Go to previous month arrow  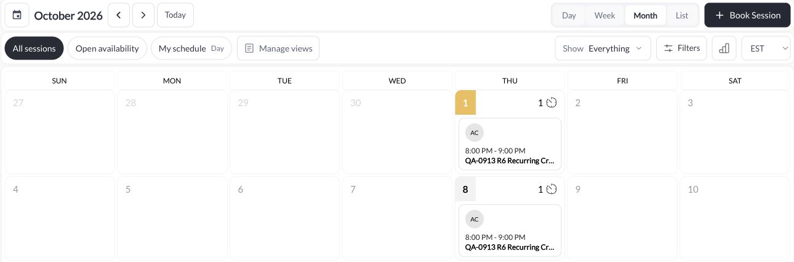(x=119, y=15)
